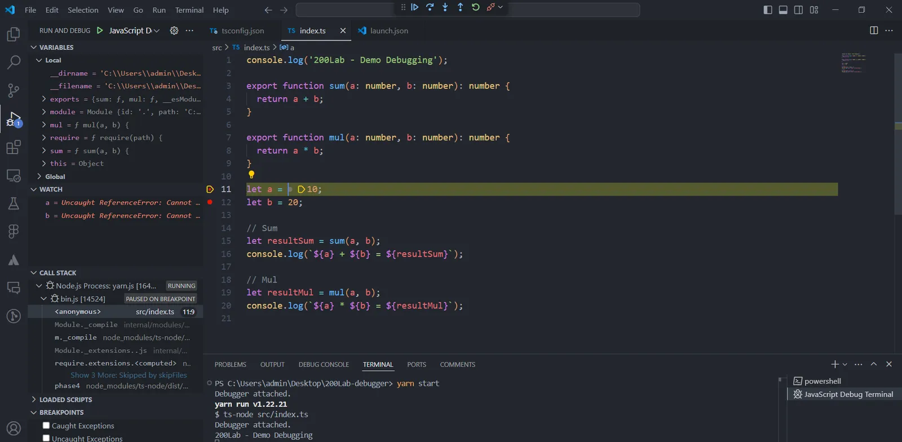The height and width of the screenshot is (442, 902).
Task: Toggle bottom panel layout icon
Action: 783,10
